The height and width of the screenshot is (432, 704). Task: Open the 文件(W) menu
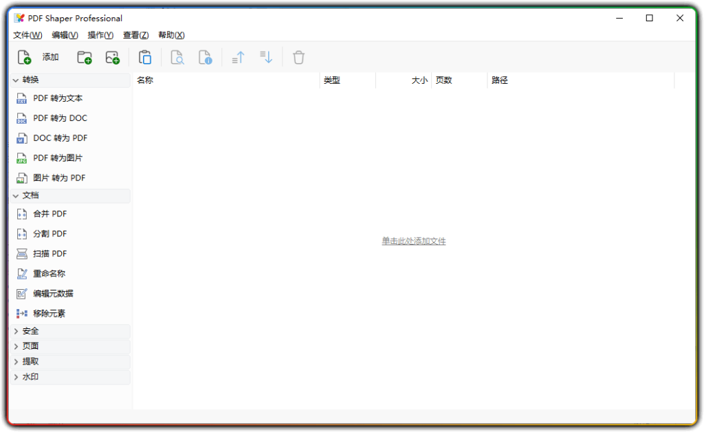click(27, 35)
